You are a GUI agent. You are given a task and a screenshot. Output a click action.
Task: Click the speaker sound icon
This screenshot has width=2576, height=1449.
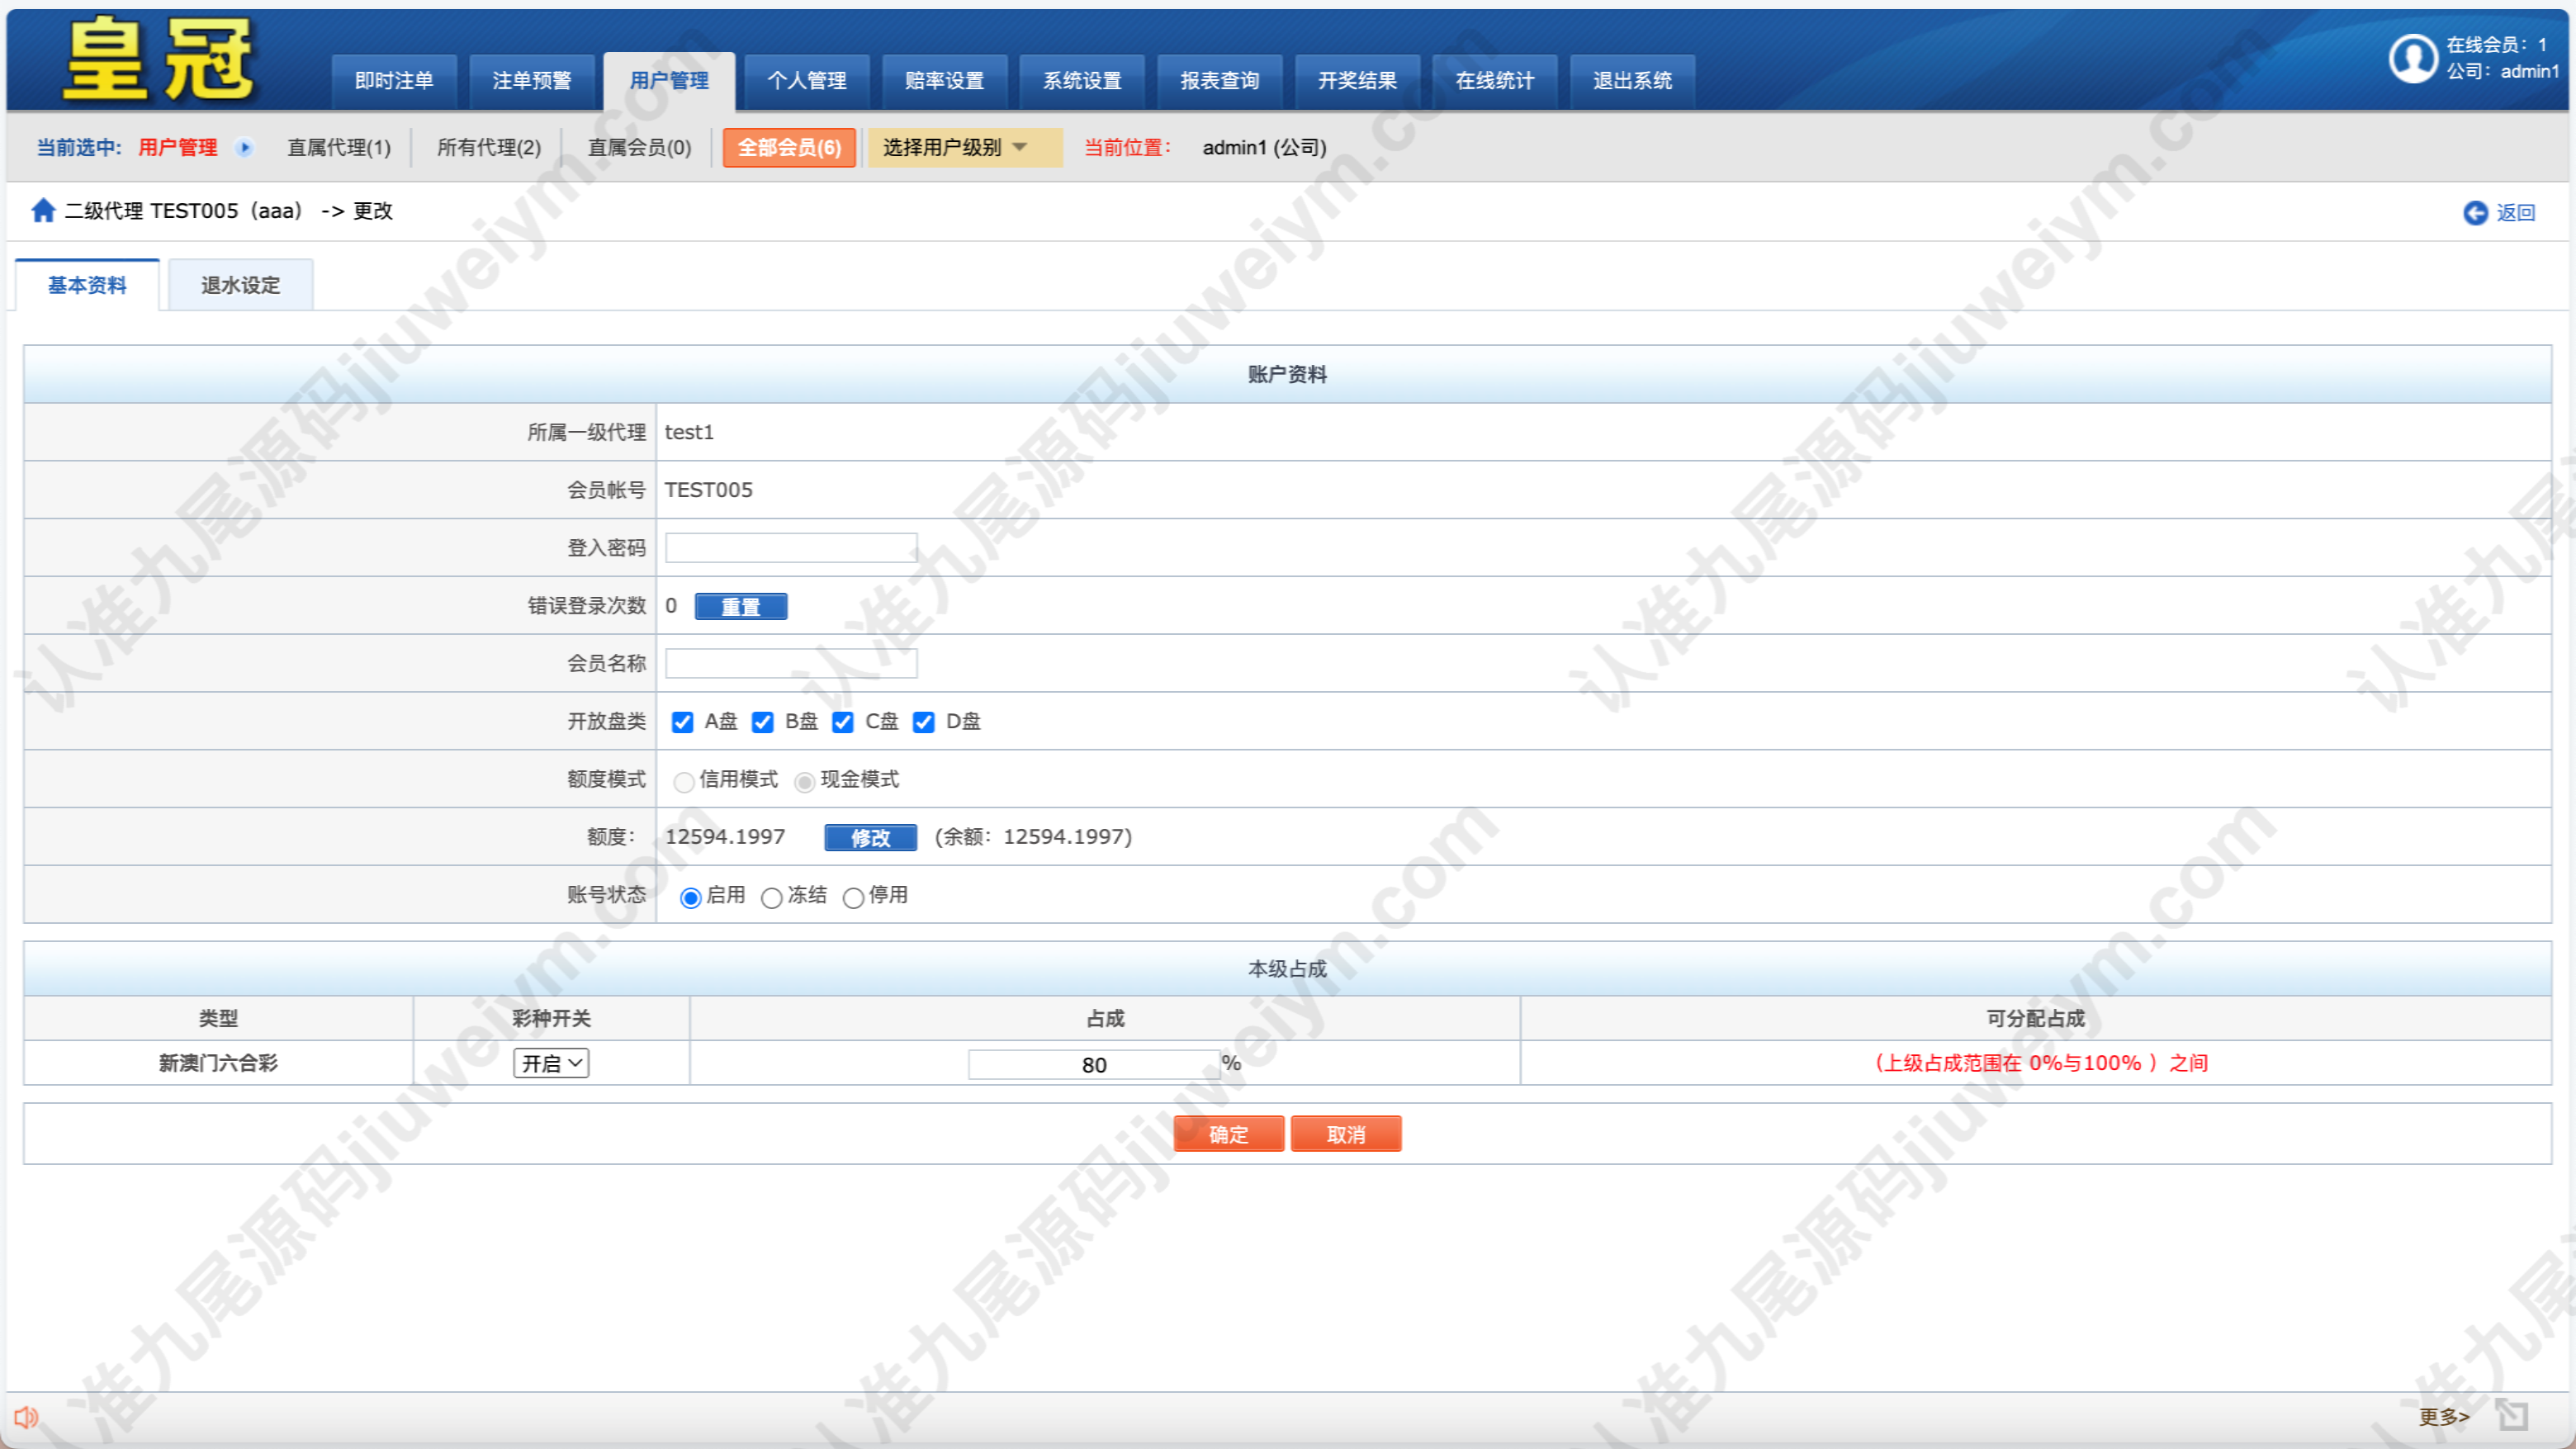pos(26,1417)
